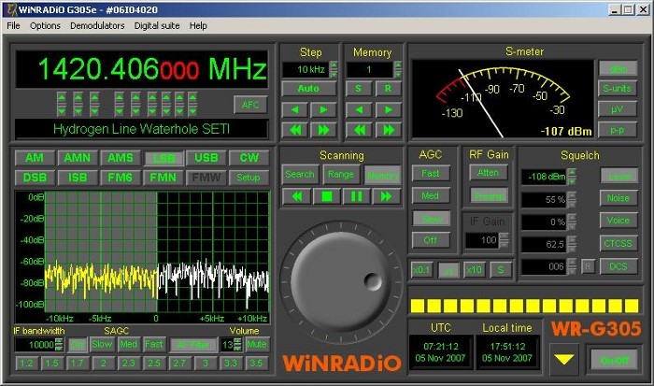This screenshot has height=386, width=654.
Task: Click the yellow down-arrow panel button
Action: pos(562,358)
